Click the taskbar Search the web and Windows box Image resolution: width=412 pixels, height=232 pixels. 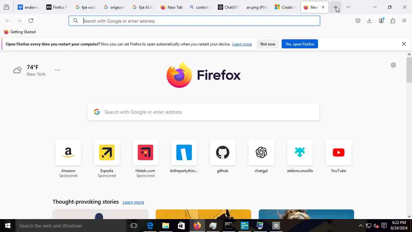coord(71,226)
